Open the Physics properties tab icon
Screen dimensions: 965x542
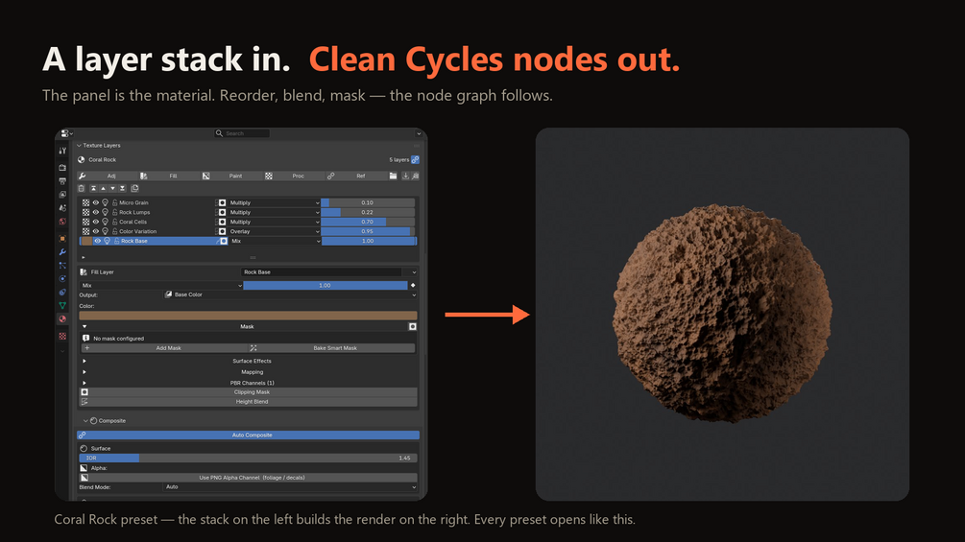point(62,279)
